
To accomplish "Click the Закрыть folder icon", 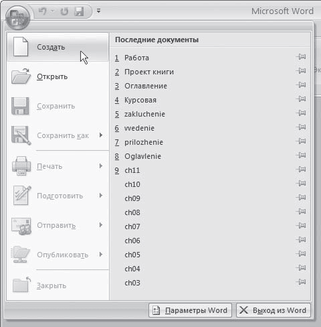I will coord(21,285).
